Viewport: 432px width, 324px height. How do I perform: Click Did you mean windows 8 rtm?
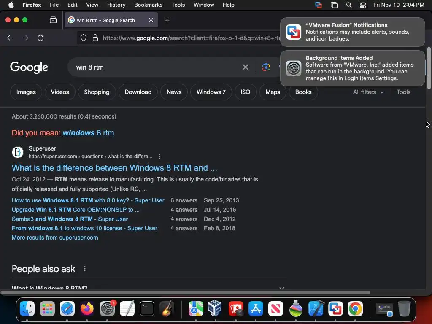click(89, 133)
